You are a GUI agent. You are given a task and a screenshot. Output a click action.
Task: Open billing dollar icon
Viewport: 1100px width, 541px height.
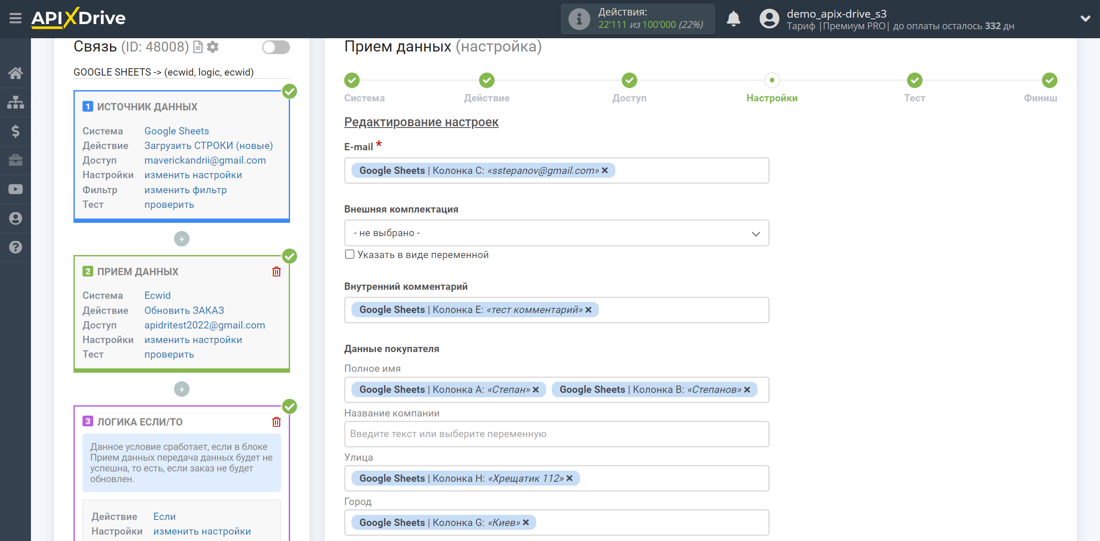[x=15, y=131]
